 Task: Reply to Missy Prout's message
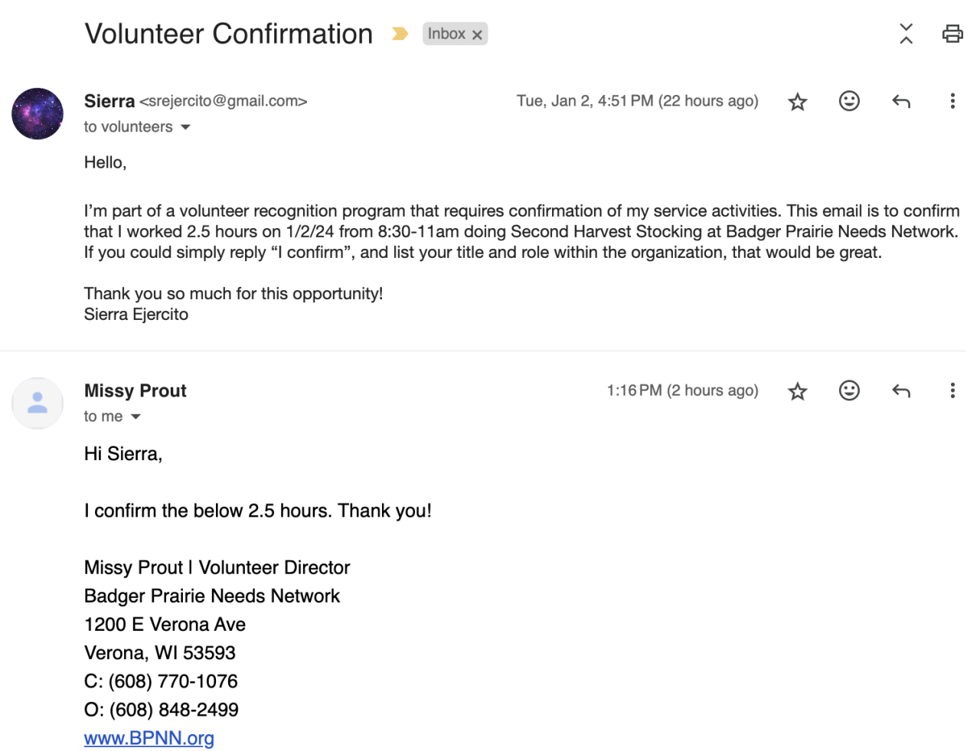point(901,391)
